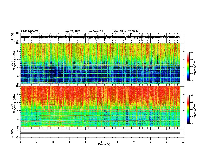This screenshot has height=159, width=206.
Task: Click the ch.1 voltage waveform trace
Action: tap(100, 37)
